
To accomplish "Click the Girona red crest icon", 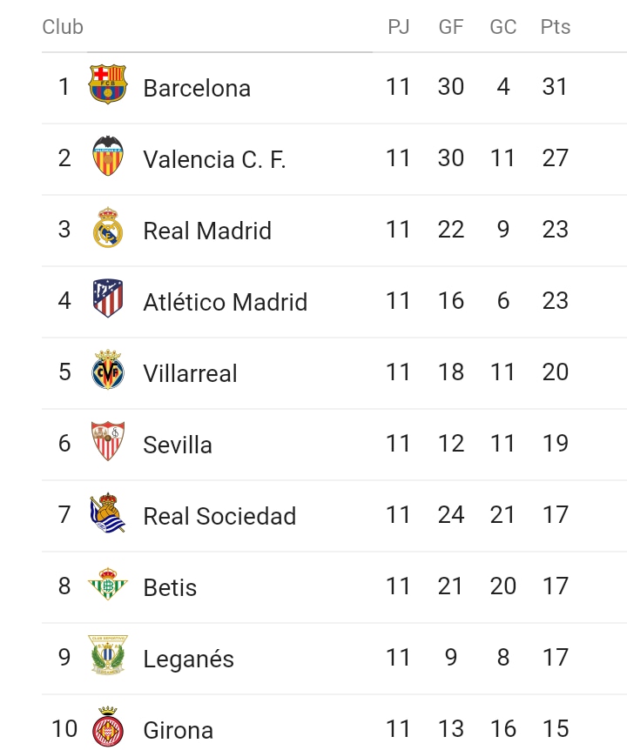I will click(108, 727).
